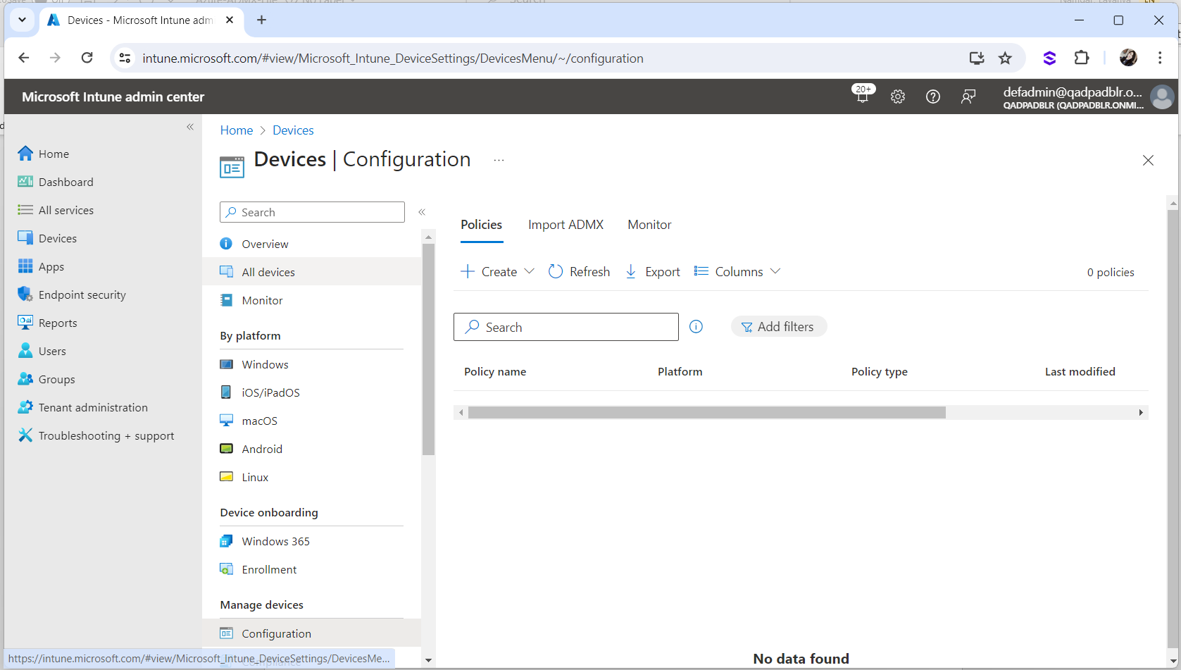The height and width of the screenshot is (670, 1181).
Task: Open the ellipsis more options next to Configuration
Action: (499, 160)
